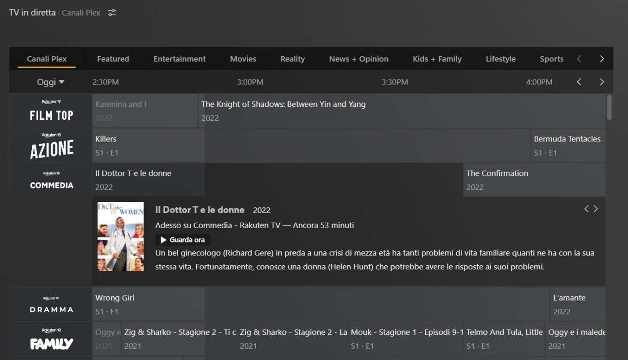Switch to the Movies tab
Screen dimensions: 628x360
click(x=243, y=59)
